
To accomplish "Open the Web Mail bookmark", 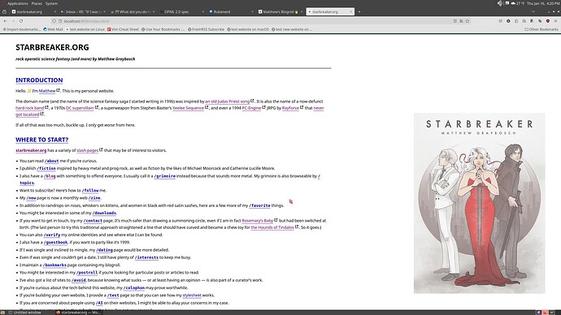I will [53, 29].
